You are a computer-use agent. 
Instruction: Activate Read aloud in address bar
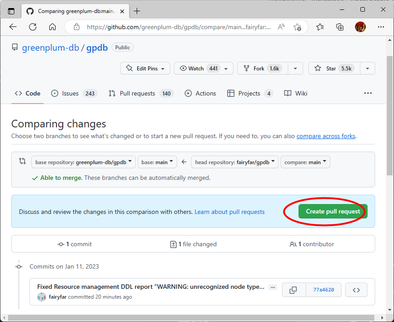click(x=281, y=27)
